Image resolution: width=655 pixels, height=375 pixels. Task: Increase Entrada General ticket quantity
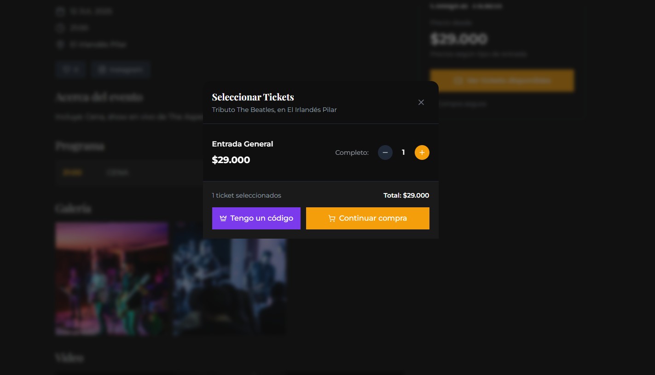422,152
